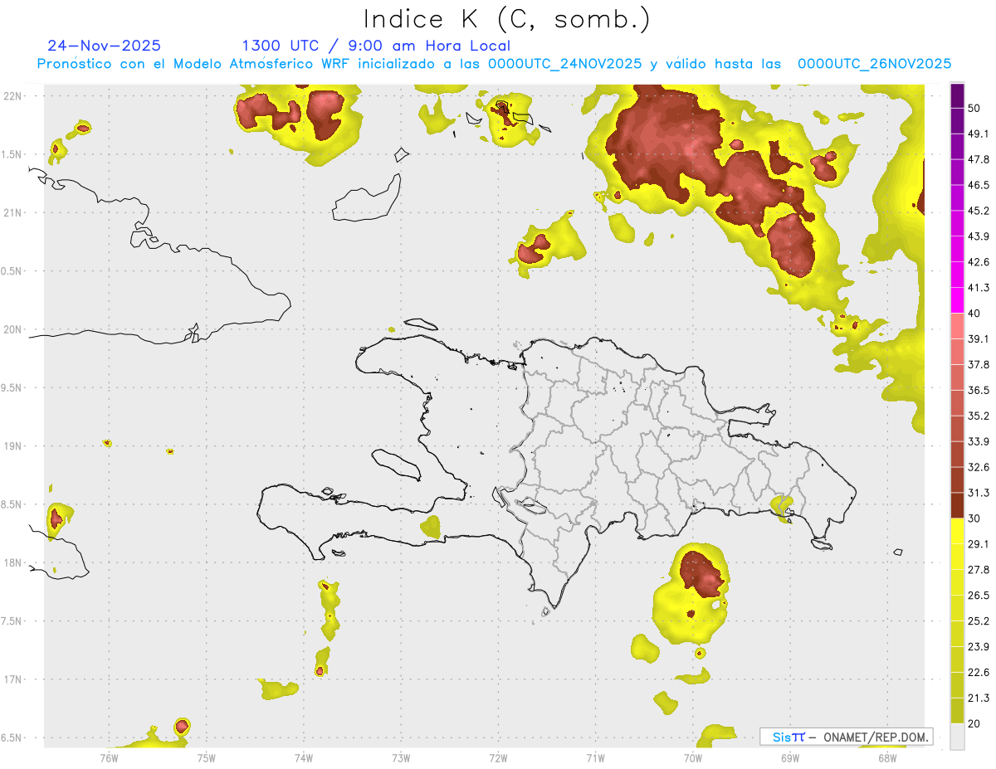
Task: Click the legend value "50"
Action: point(975,109)
